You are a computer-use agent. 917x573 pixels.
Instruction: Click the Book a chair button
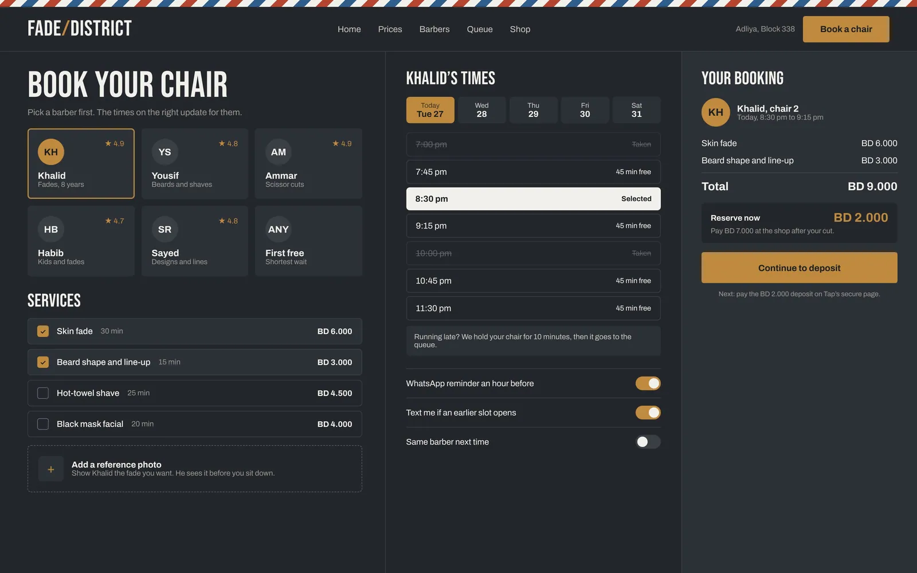(846, 29)
